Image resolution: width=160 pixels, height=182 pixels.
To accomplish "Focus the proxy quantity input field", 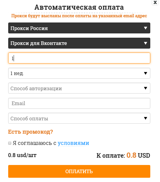I will point(79,58).
